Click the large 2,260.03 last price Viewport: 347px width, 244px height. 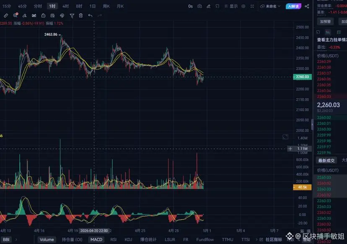(328, 105)
